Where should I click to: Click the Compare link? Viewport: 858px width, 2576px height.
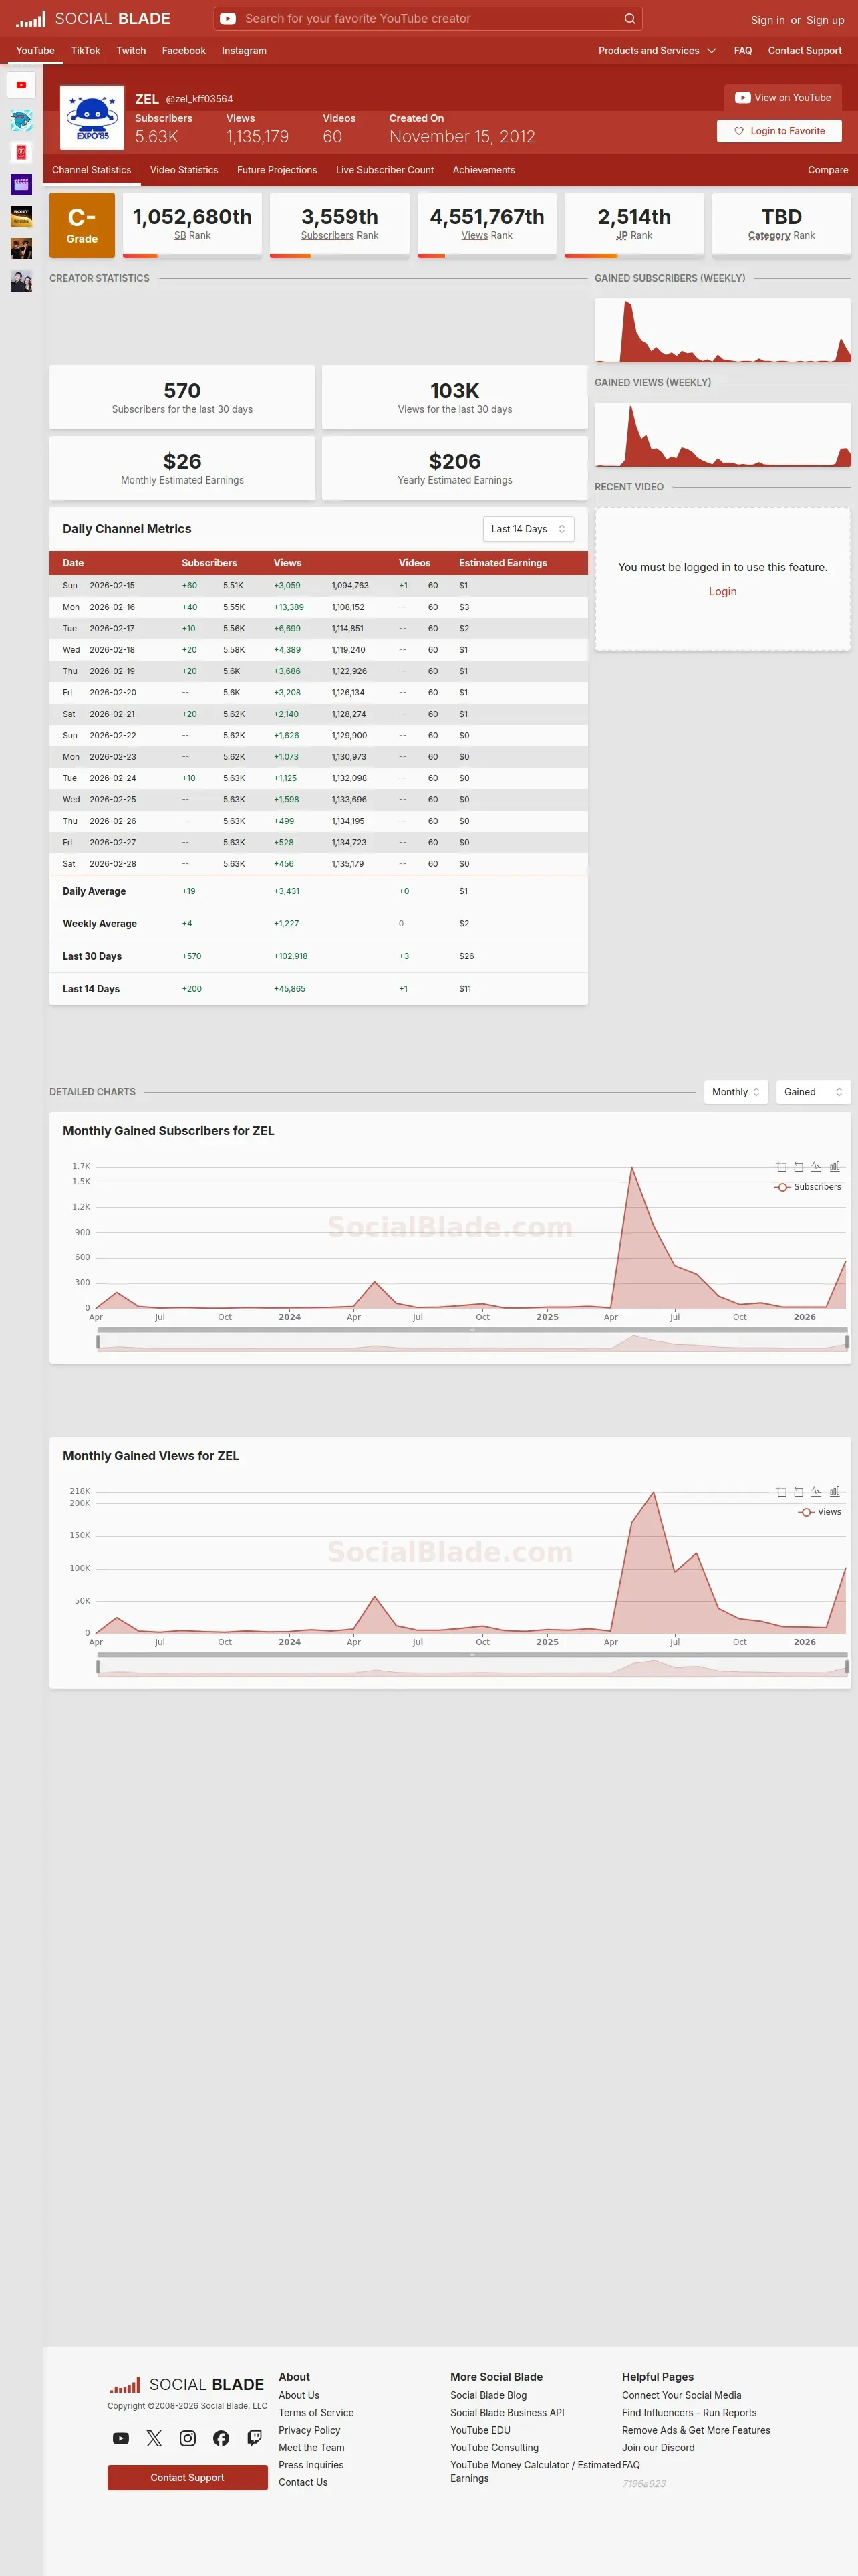click(x=828, y=170)
